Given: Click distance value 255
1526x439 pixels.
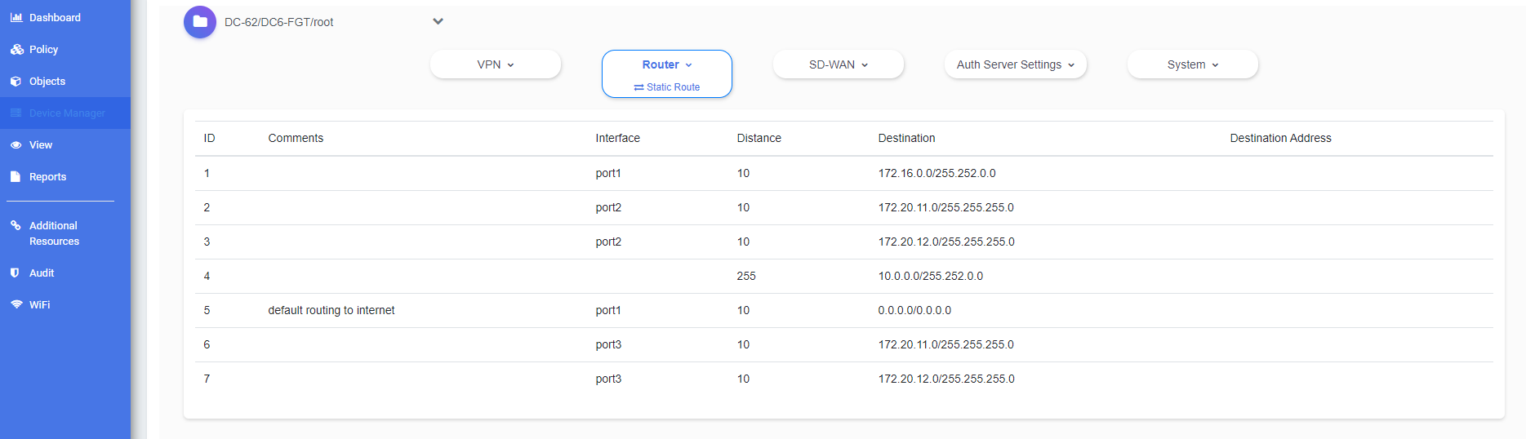Looking at the screenshot, I should point(746,276).
